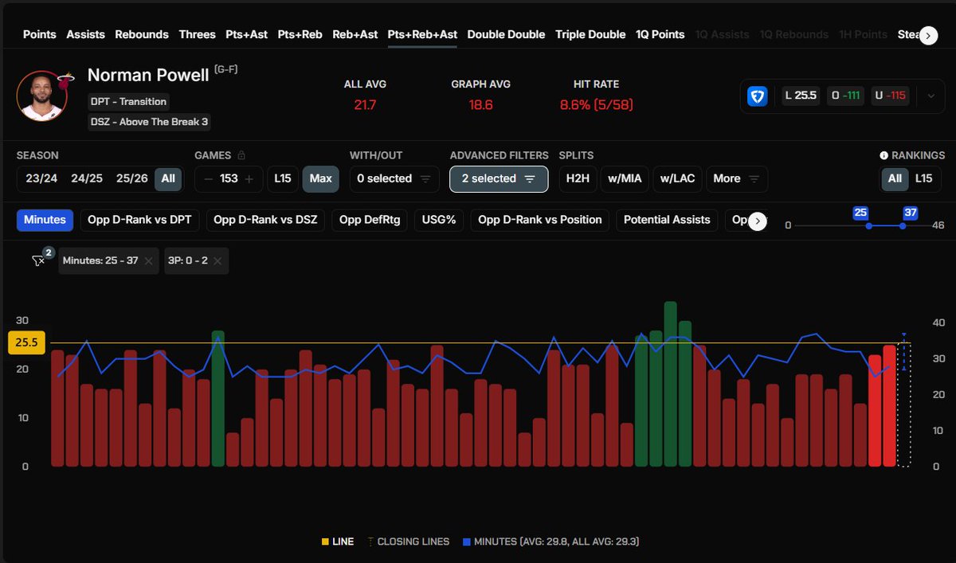Toggle the w/LAC split
The width and height of the screenshot is (956, 563).
pos(677,178)
